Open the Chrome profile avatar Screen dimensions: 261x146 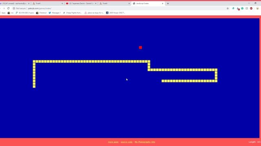click(x=257, y=9)
